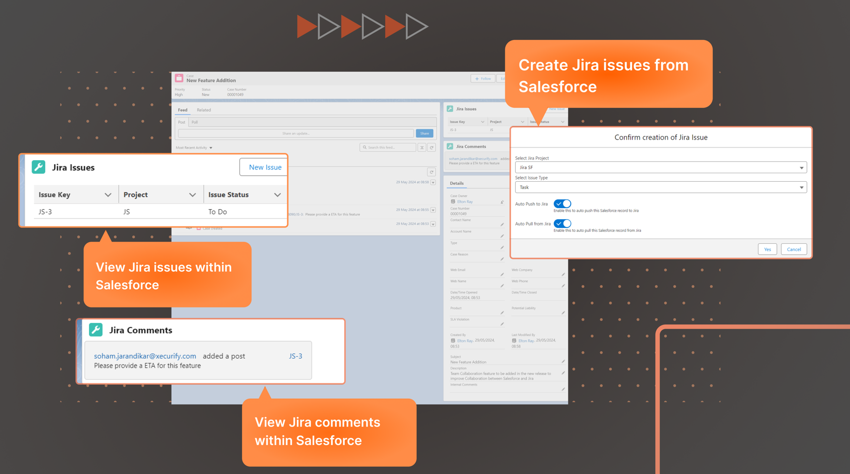850x474 pixels.
Task: Click the edit pencil for Case Reason
Action: 502,259
